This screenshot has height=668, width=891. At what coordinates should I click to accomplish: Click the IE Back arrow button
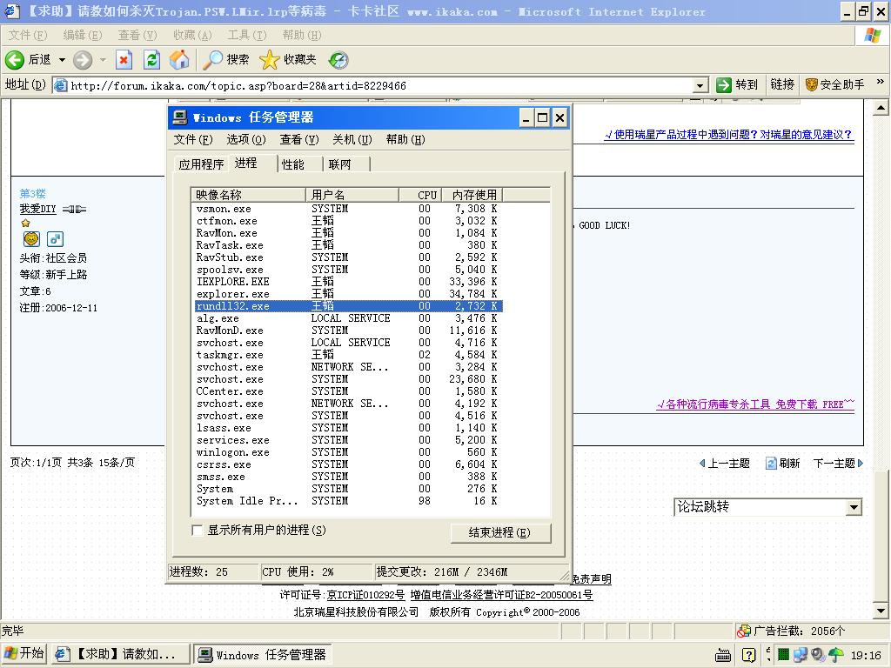pyautogui.click(x=16, y=59)
